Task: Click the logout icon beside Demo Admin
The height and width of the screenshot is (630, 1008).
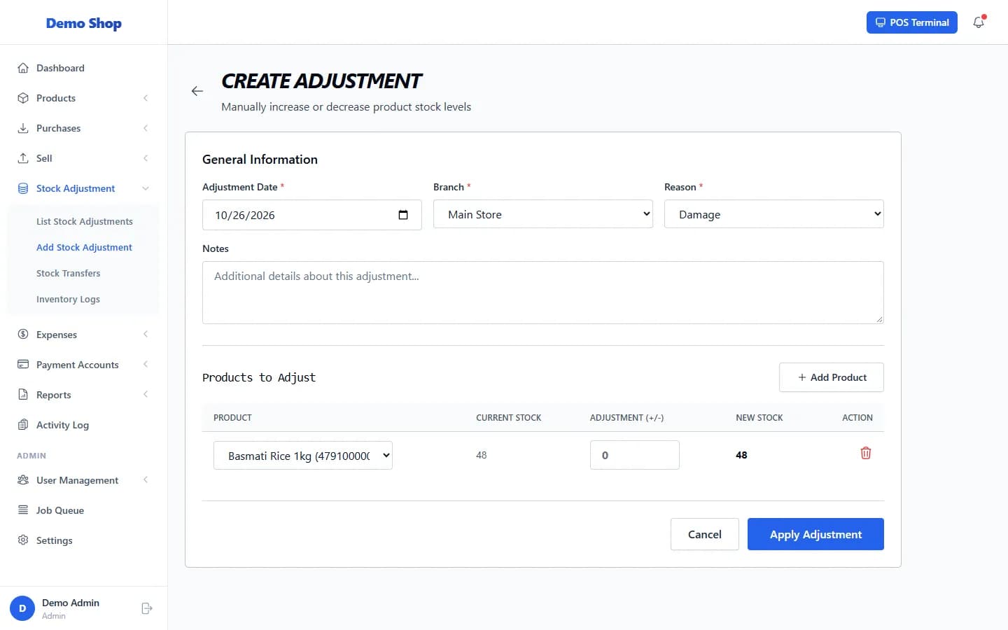Action: (147, 608)
